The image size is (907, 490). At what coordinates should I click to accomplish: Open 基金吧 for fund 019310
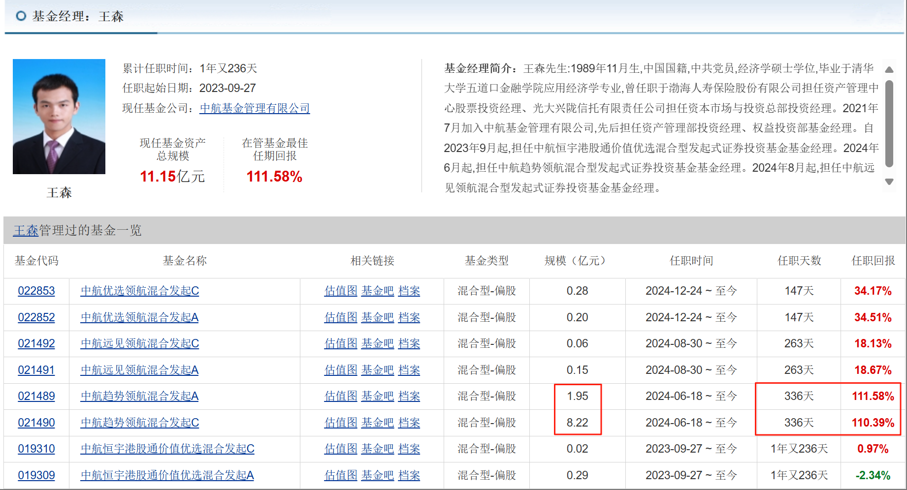(378, 449)
